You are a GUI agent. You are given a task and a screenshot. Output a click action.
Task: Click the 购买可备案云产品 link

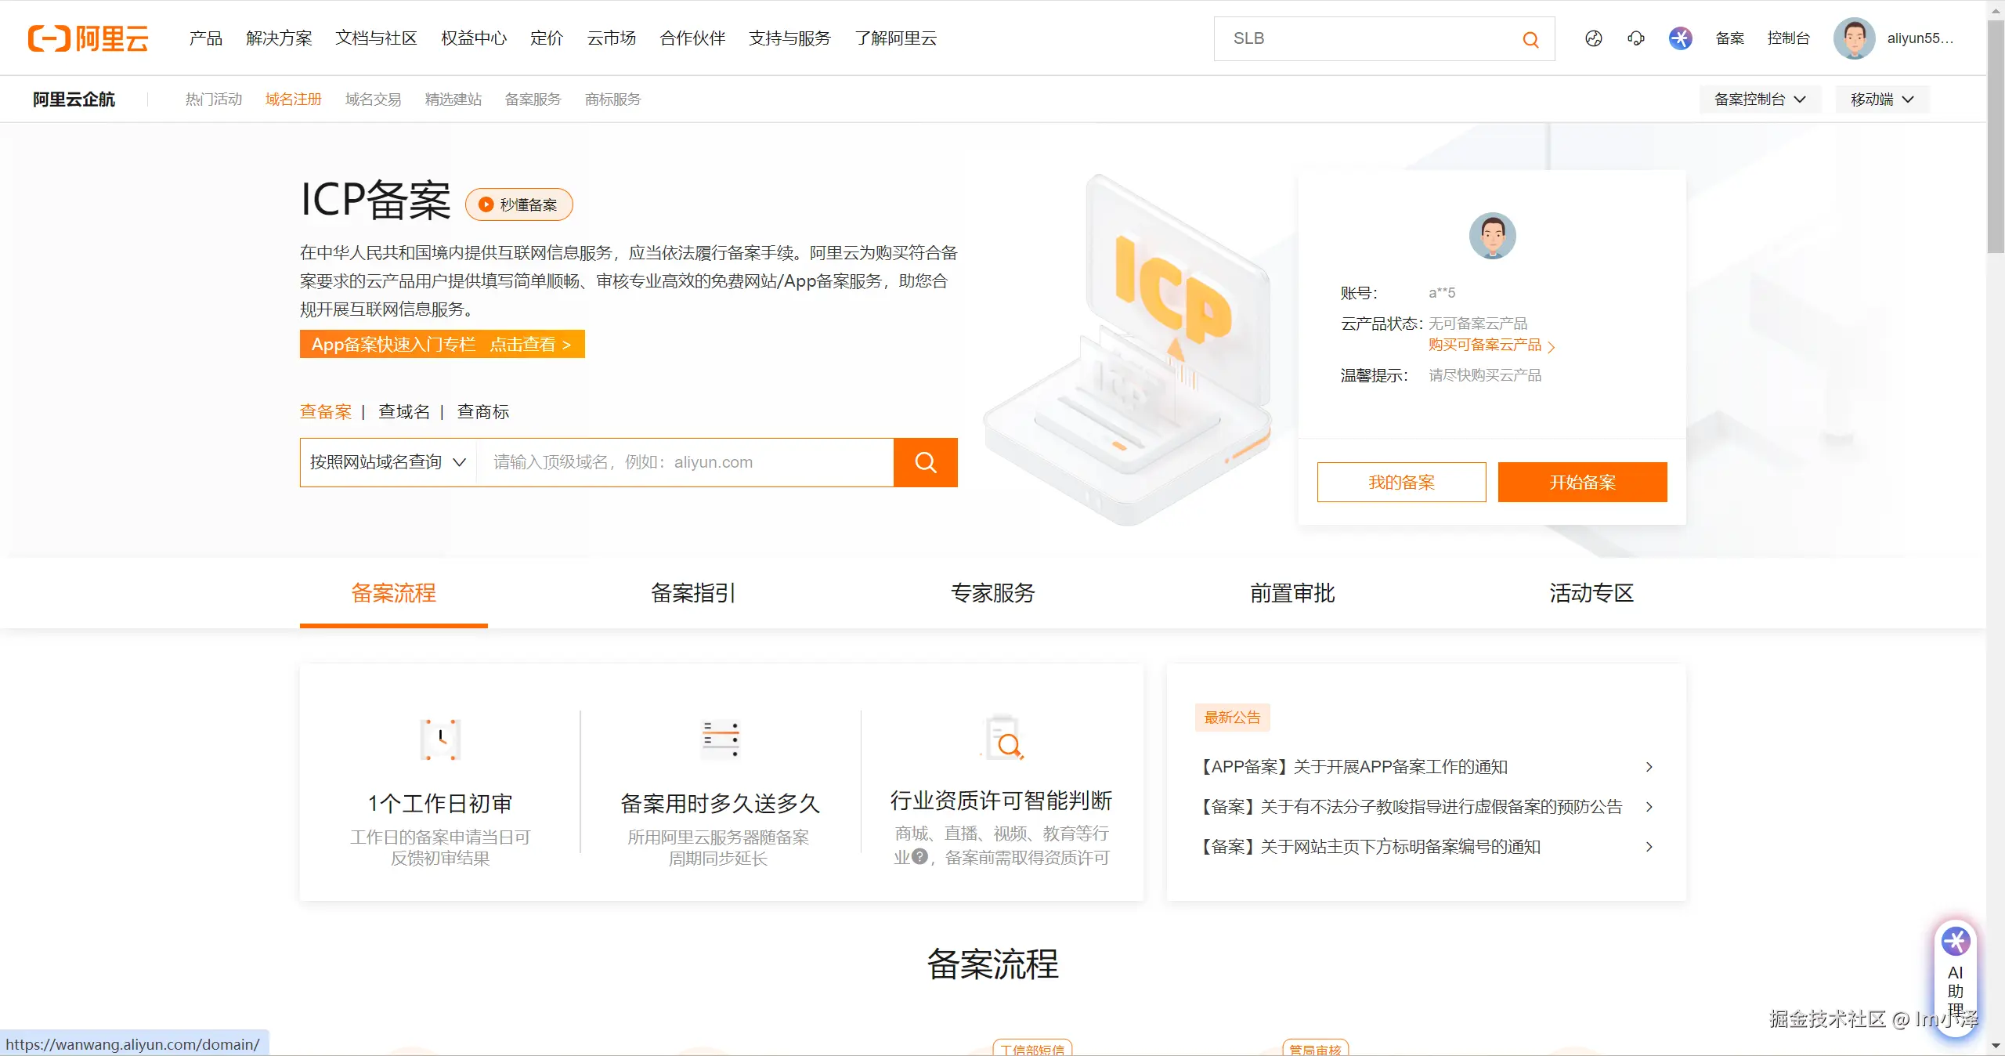click(x=1487, y=345)
